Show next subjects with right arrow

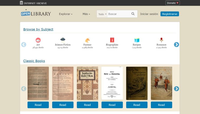177,45
